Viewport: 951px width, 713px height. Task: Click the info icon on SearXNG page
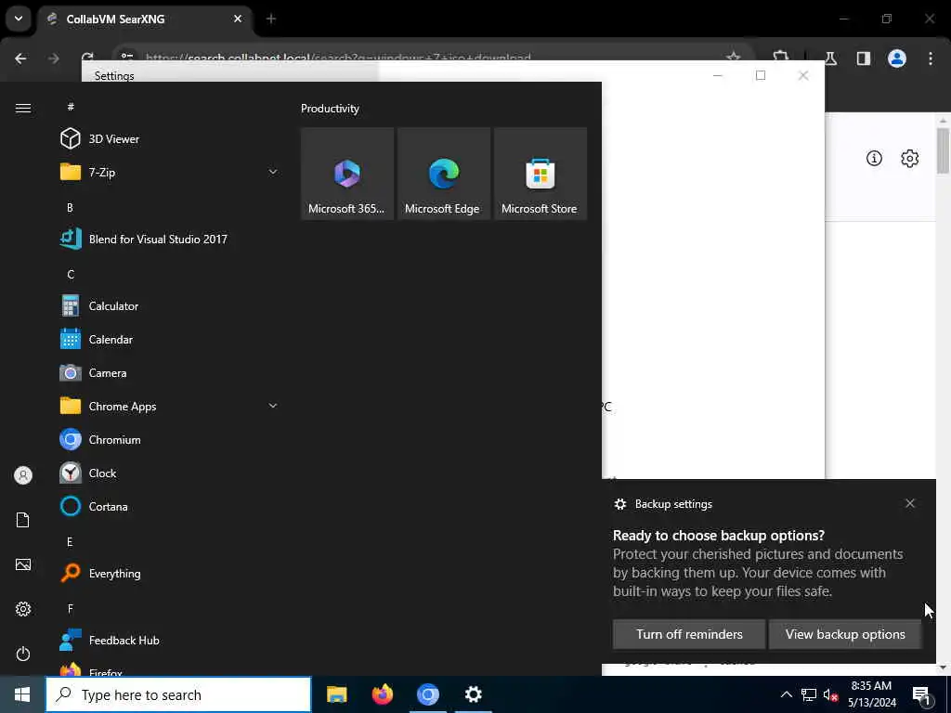tap(874, 158)
